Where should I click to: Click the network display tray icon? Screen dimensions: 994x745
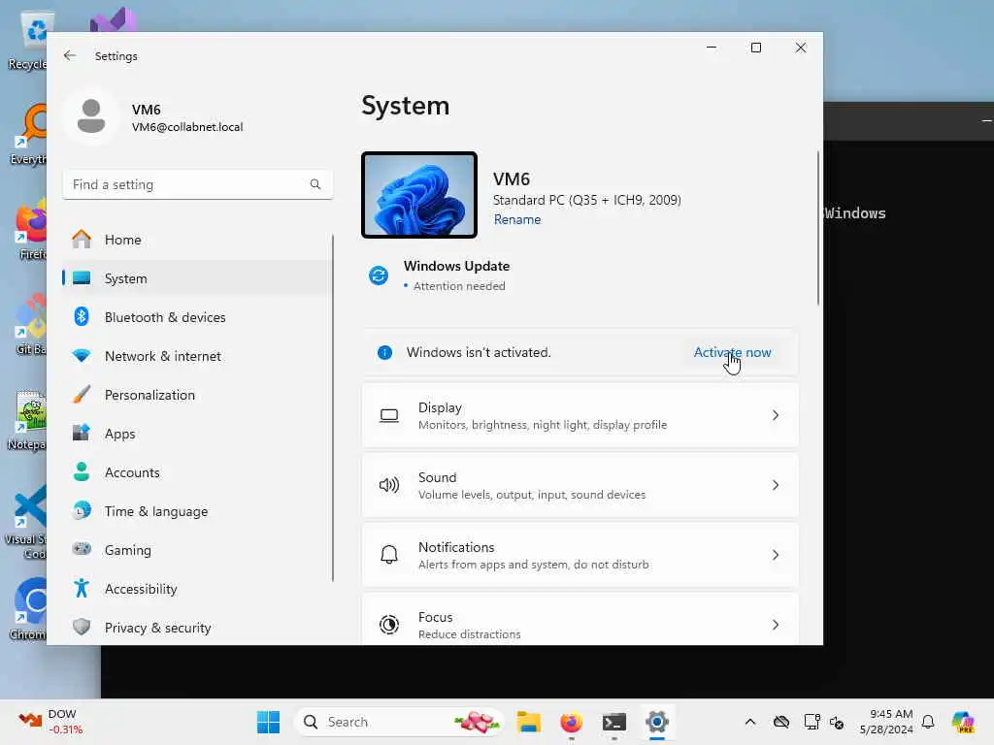(x=812, y=722)
